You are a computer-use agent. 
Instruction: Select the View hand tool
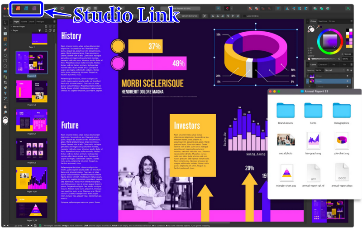tap(5, 107)
